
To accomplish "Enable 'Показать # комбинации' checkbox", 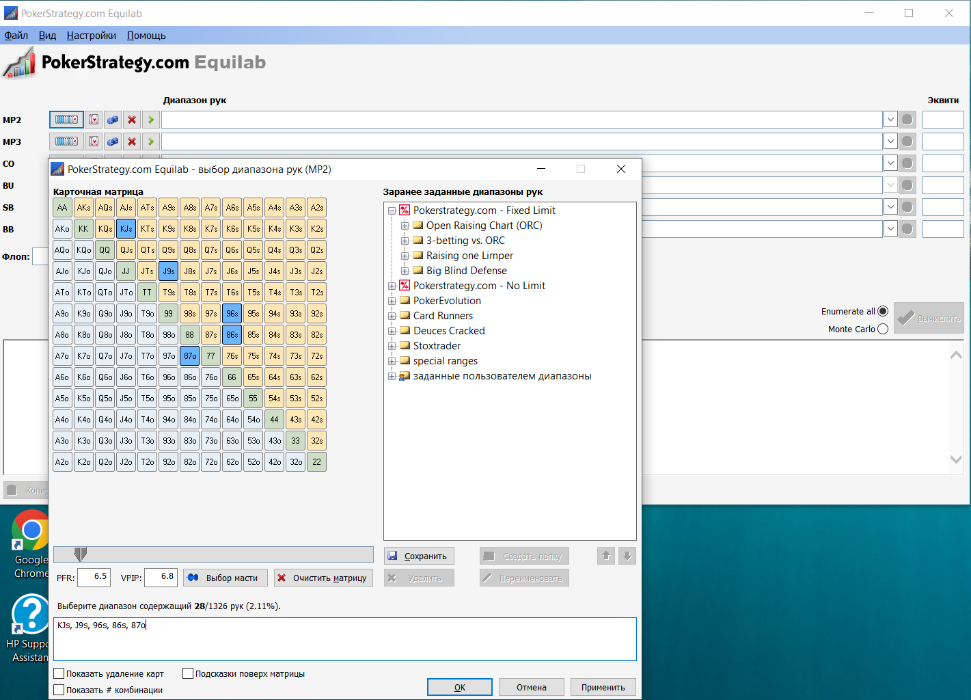I will click(x=59, y=690).
